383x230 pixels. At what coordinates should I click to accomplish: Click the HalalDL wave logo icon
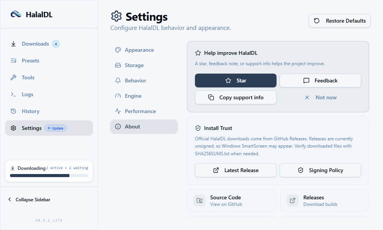coord(16,14)
